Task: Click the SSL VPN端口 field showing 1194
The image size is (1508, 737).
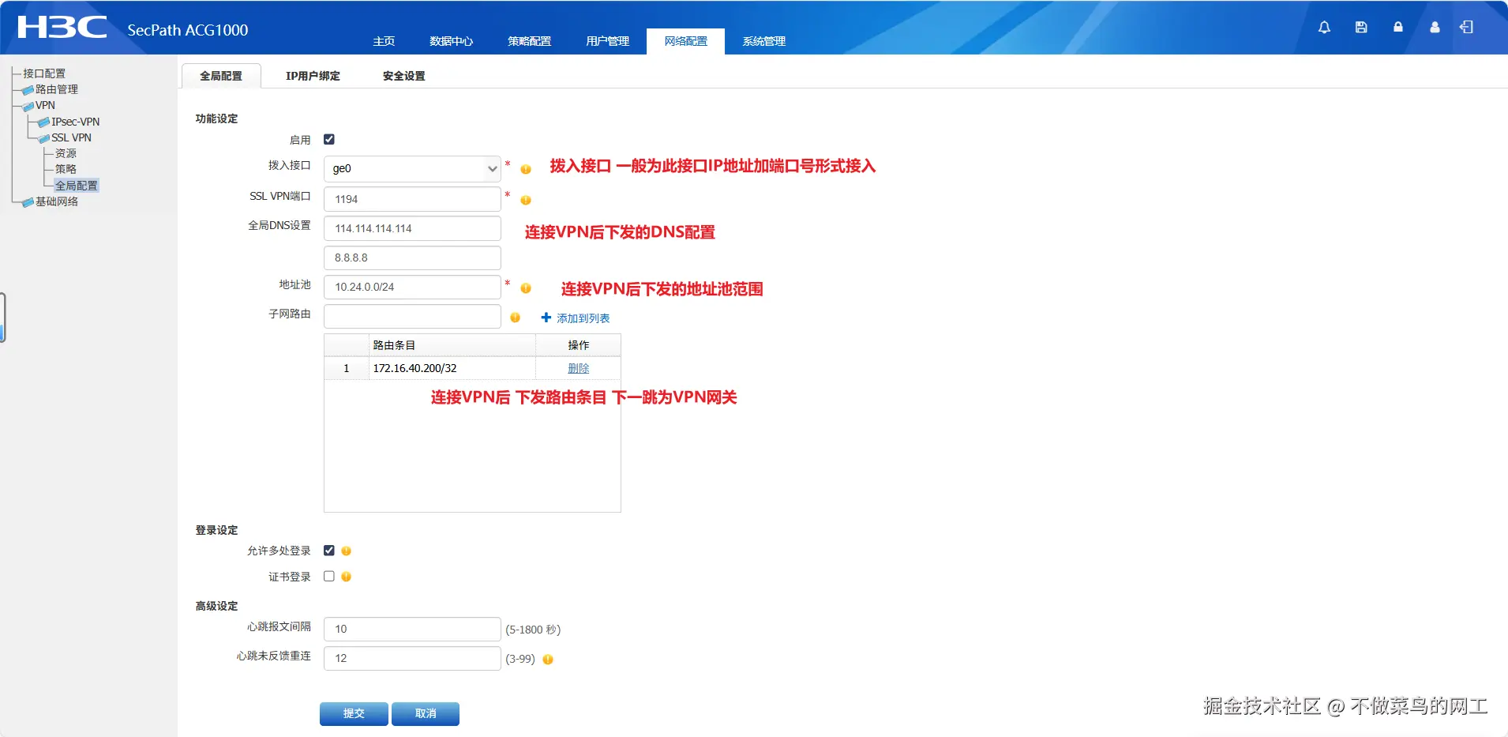Action: (412, 199)
